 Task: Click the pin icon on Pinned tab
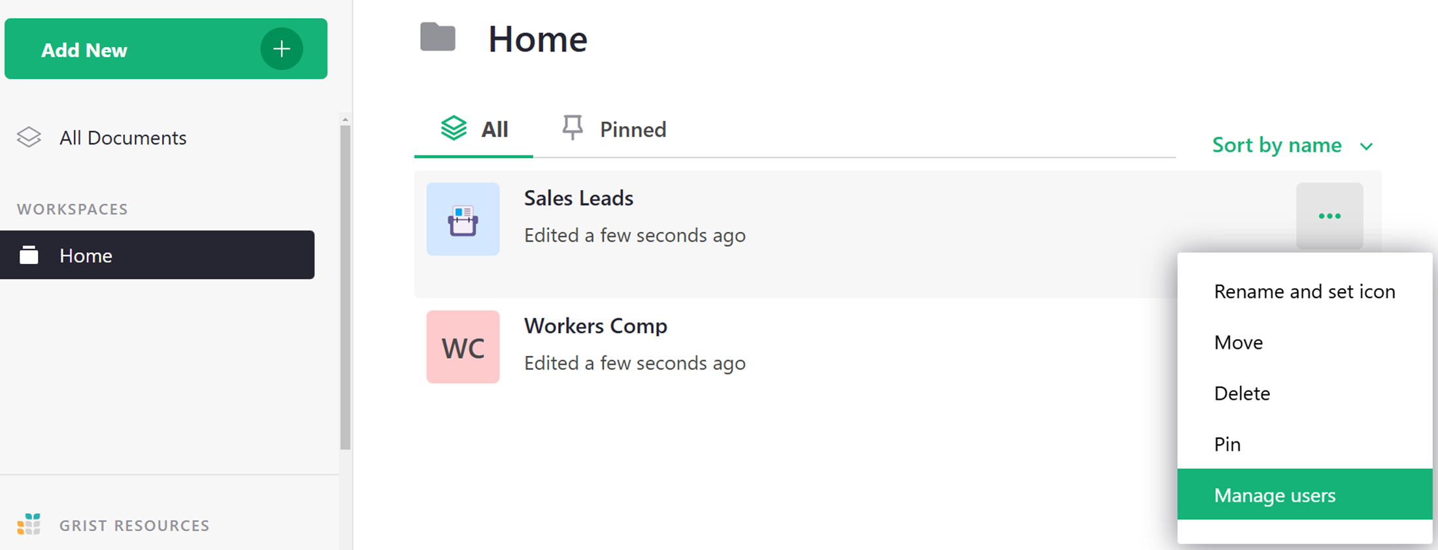coord(573,128)
